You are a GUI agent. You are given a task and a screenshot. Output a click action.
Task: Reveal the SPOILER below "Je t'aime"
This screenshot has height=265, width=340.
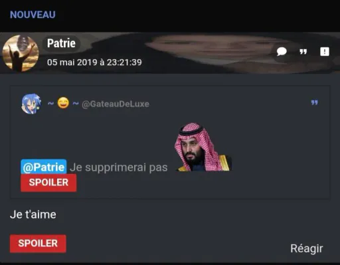tap(38, 244)
